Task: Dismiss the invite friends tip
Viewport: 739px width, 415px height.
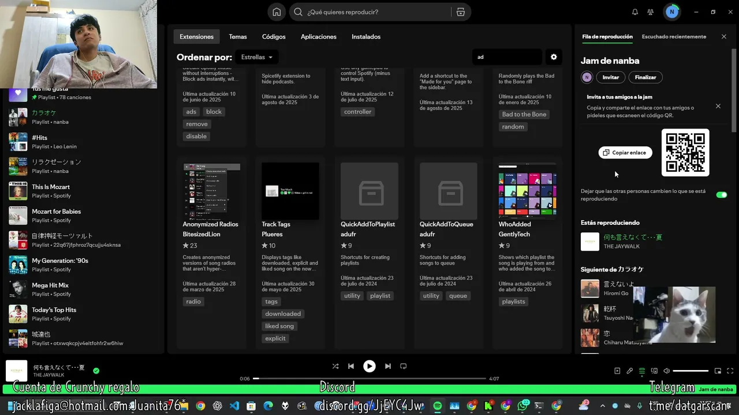Action: [x=718, y=106]
